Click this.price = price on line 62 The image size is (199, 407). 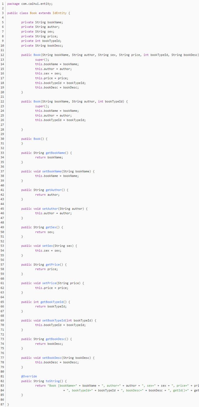52,288
